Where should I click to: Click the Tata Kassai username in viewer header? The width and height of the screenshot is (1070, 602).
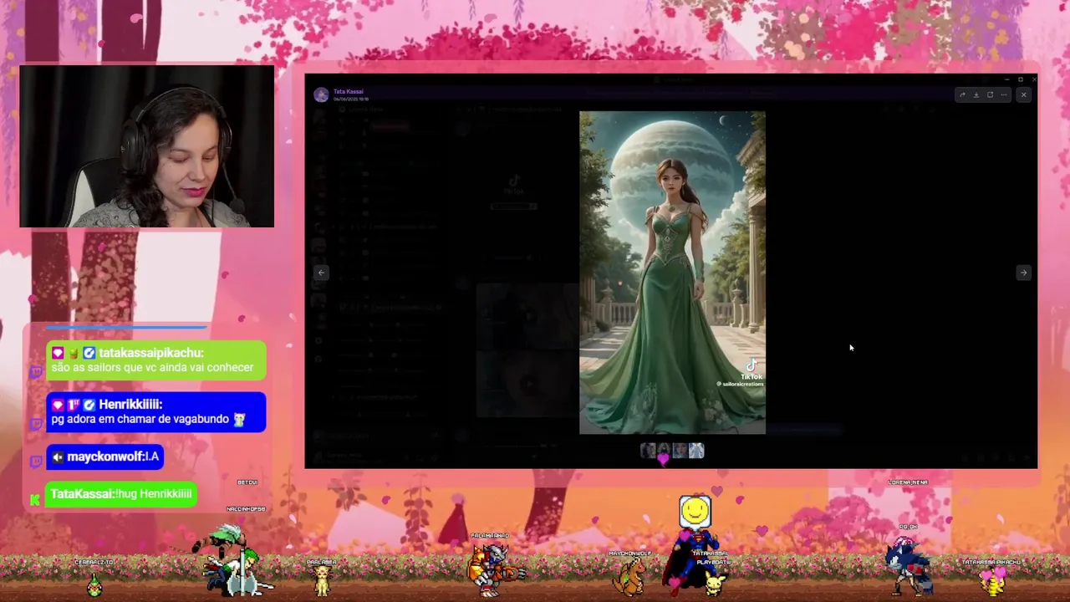coord(348,91)
